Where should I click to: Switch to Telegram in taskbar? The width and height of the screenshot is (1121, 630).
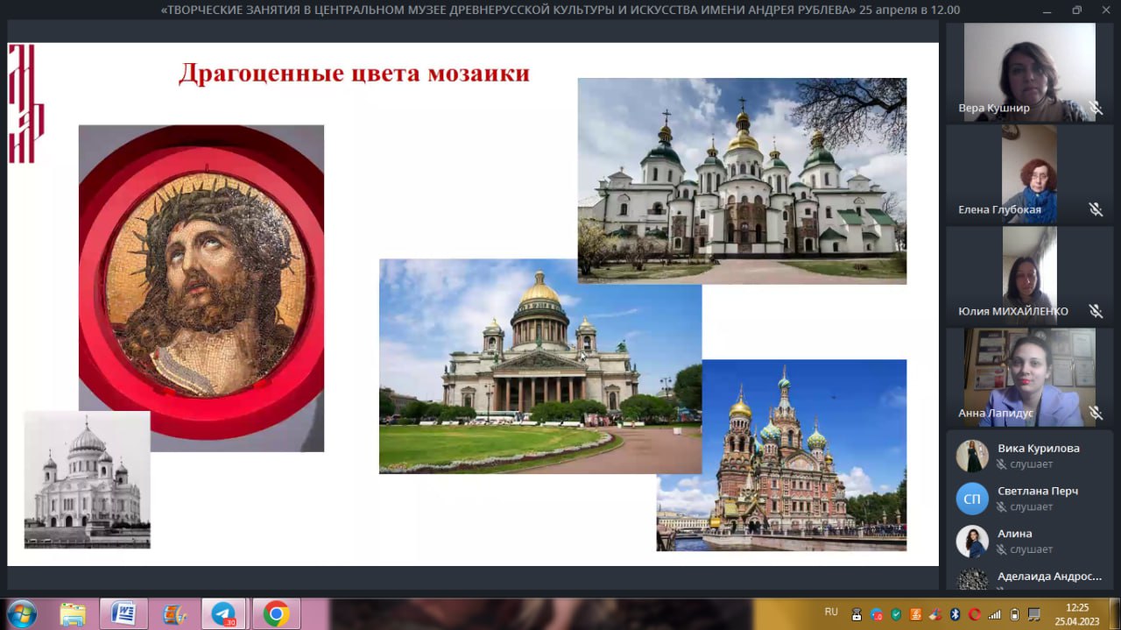coord(224,614)
